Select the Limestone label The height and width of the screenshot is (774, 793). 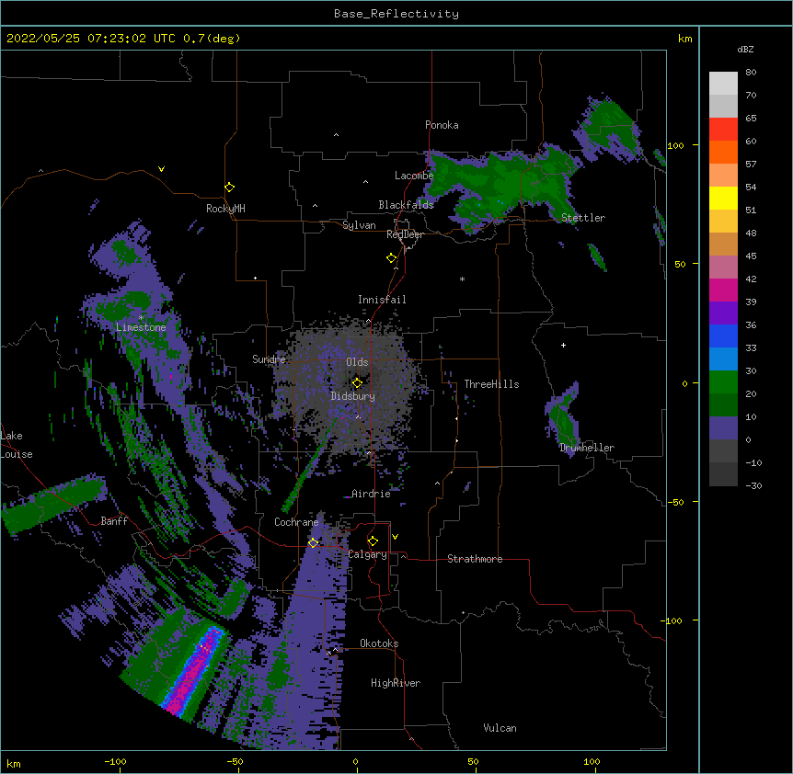141,327
